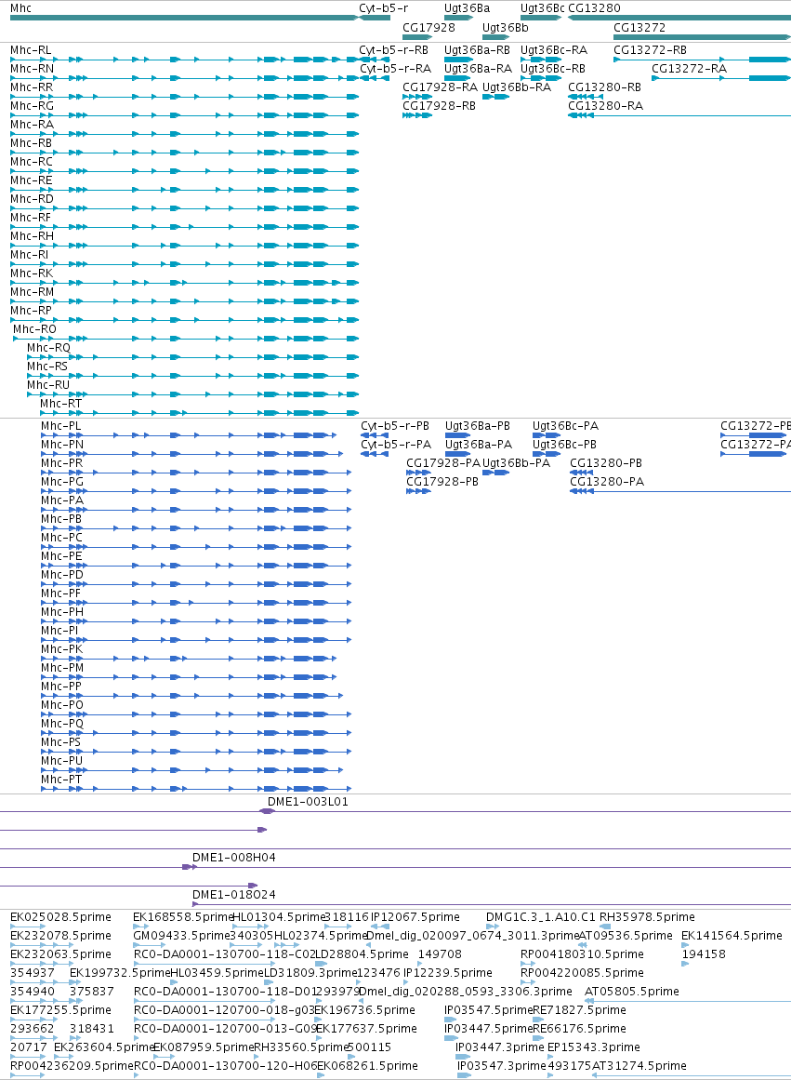
Task: Click Cyt-b5-r-PB protein label
Action: 395,426
